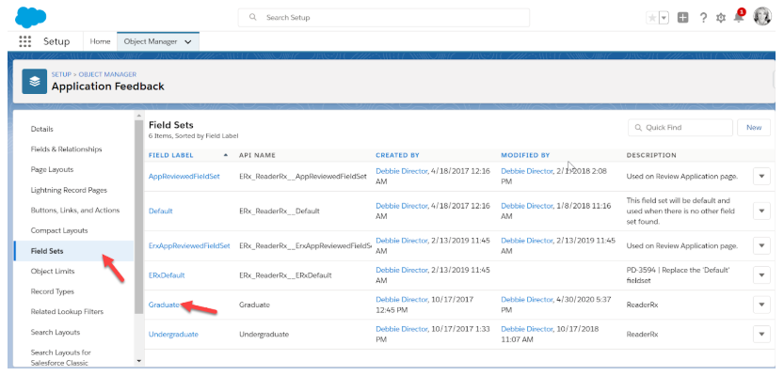The width and height of the screenshot is (784, 376).
Task: Open the global actions plus icon
Action: (x=683, y=18)
